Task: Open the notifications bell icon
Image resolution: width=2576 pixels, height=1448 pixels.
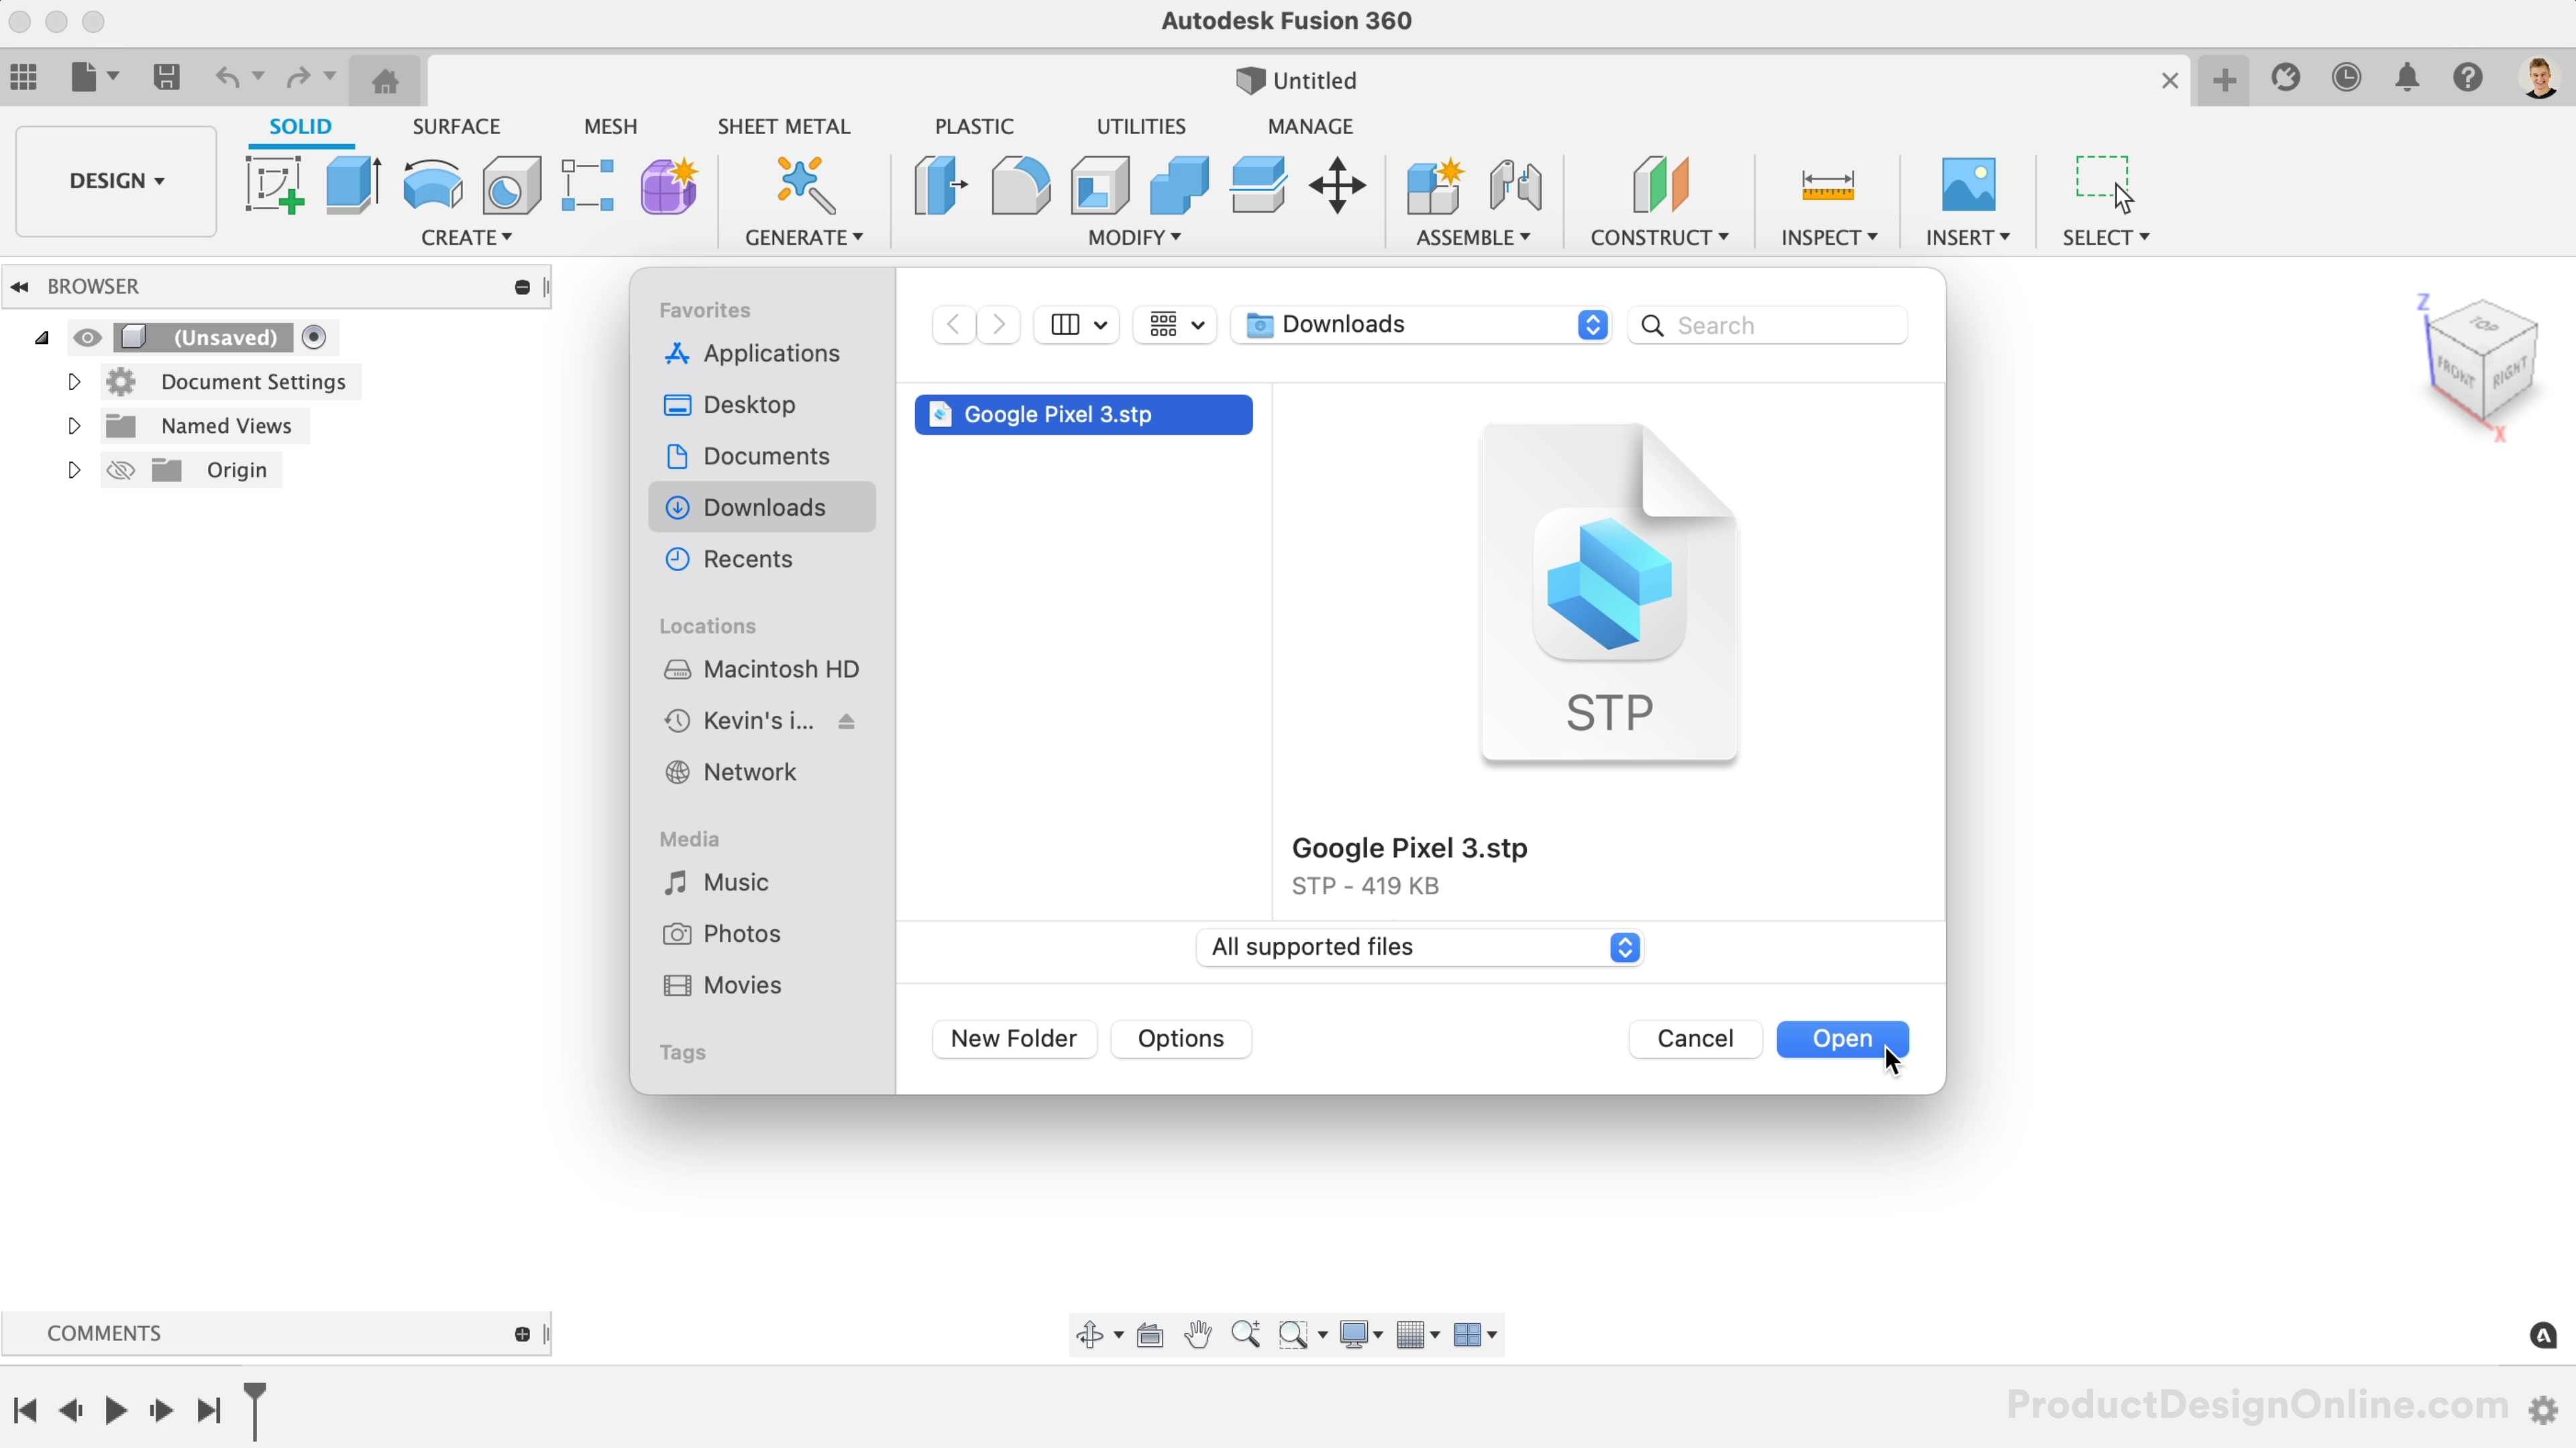Action: (2407, 77)
